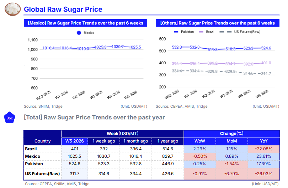Toggle US Futures(Raw) legend entry

tap(244, 32)
